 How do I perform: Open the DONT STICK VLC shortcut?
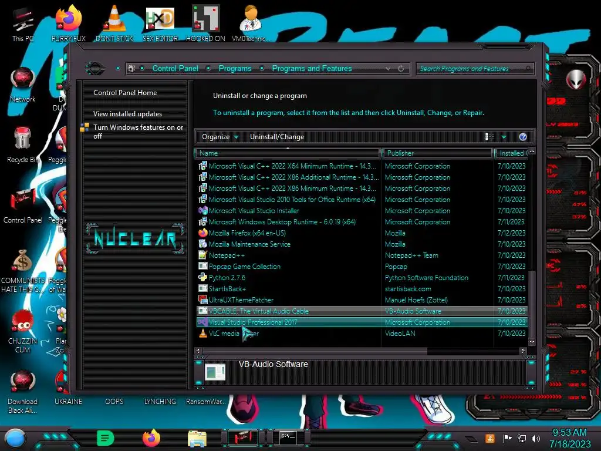click(x=114, y=25)
